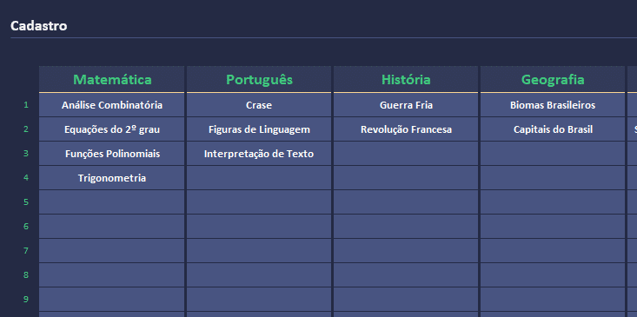The image size is (637, 317).
Task: Select the Análise Combinatória cell
Action: [x=112, y=105]
